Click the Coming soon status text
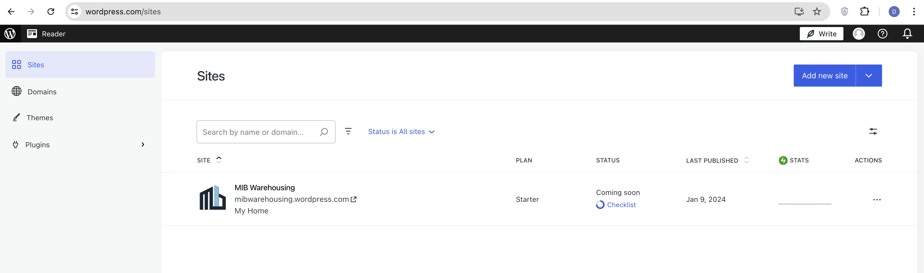The height and width of the screenshot is (273, 924). coord(618,192)
